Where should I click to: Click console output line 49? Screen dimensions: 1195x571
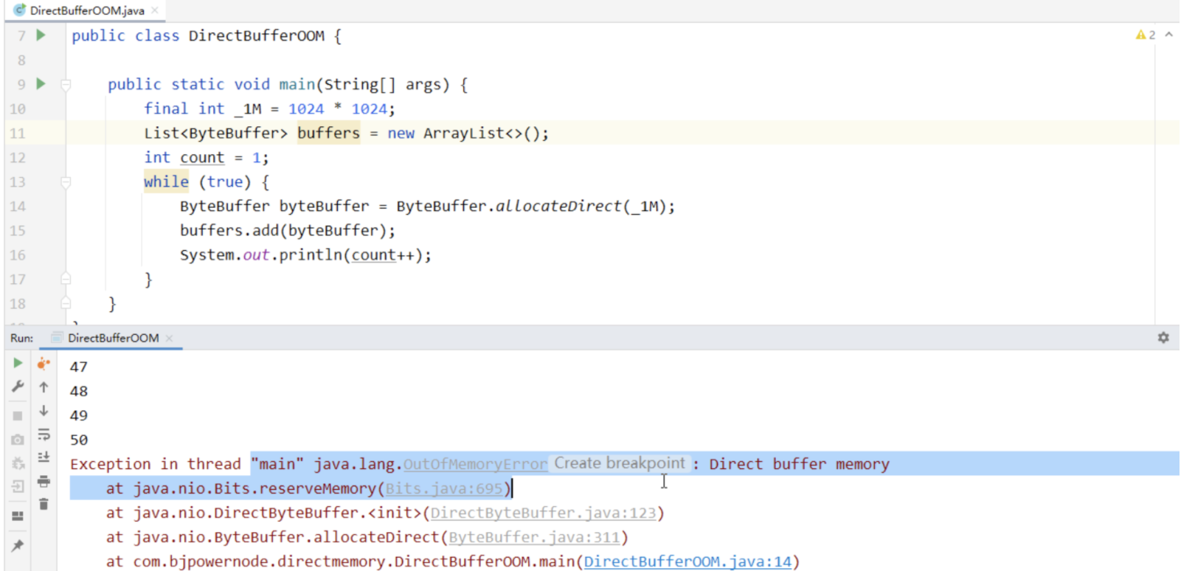pos(79,415)
